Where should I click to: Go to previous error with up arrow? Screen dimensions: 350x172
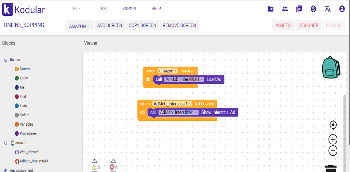[113, 161]
